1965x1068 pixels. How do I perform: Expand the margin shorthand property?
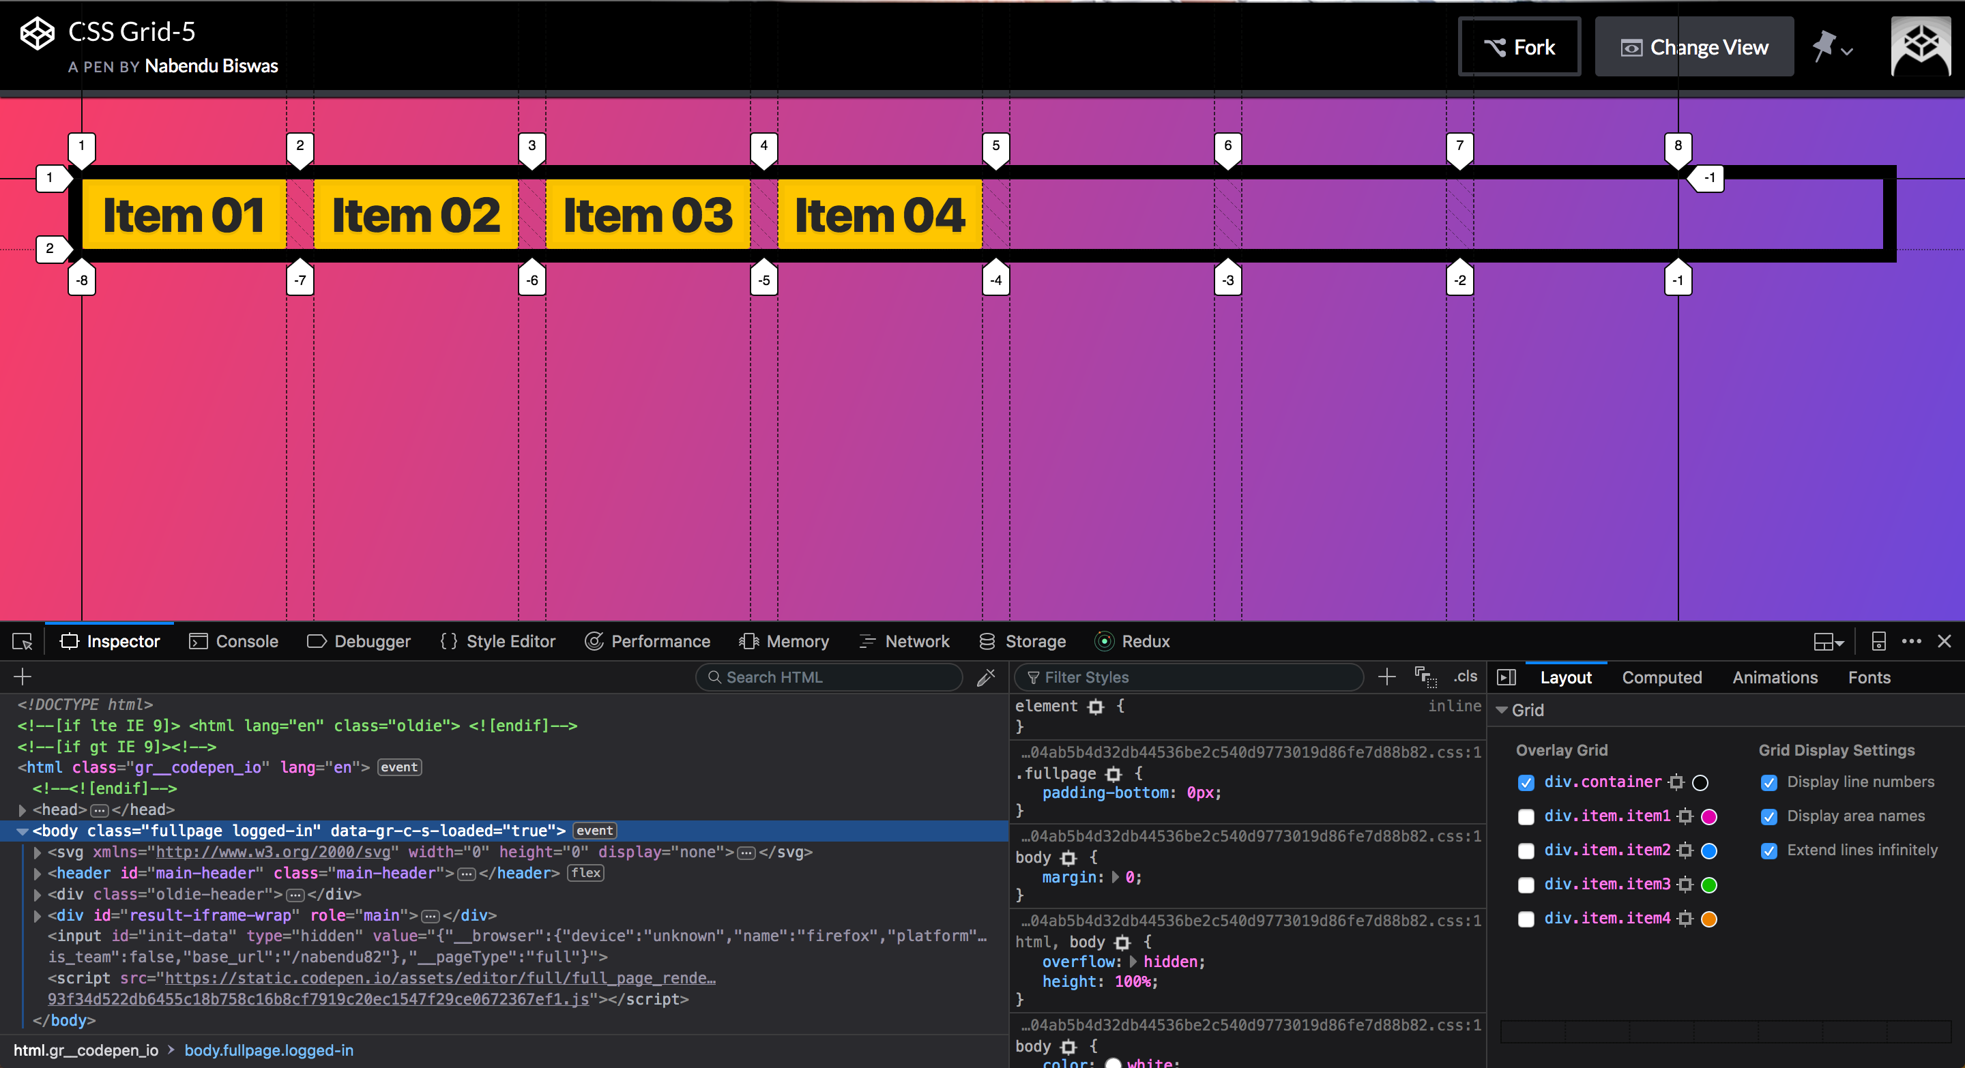[1116, 878]
